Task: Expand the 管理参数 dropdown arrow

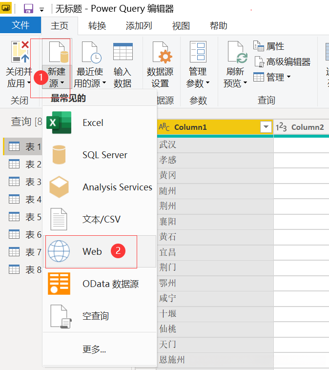Action: (207, 82)
